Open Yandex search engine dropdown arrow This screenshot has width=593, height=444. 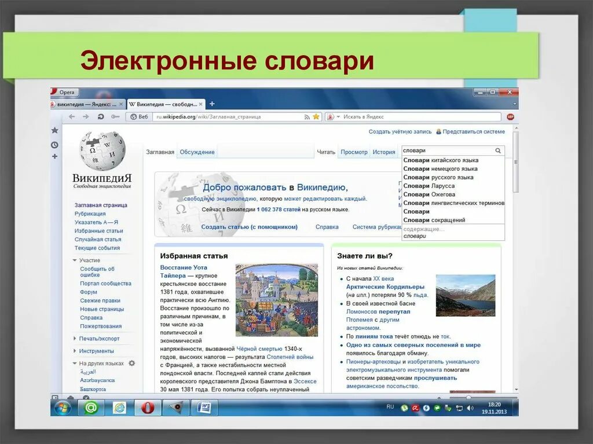pyautogui.click(x=338, y=117)
